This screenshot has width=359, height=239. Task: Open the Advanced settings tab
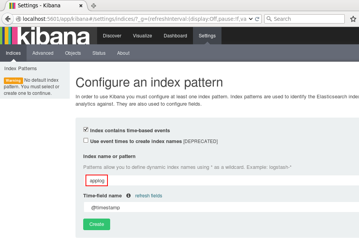(x=43, y=53)
